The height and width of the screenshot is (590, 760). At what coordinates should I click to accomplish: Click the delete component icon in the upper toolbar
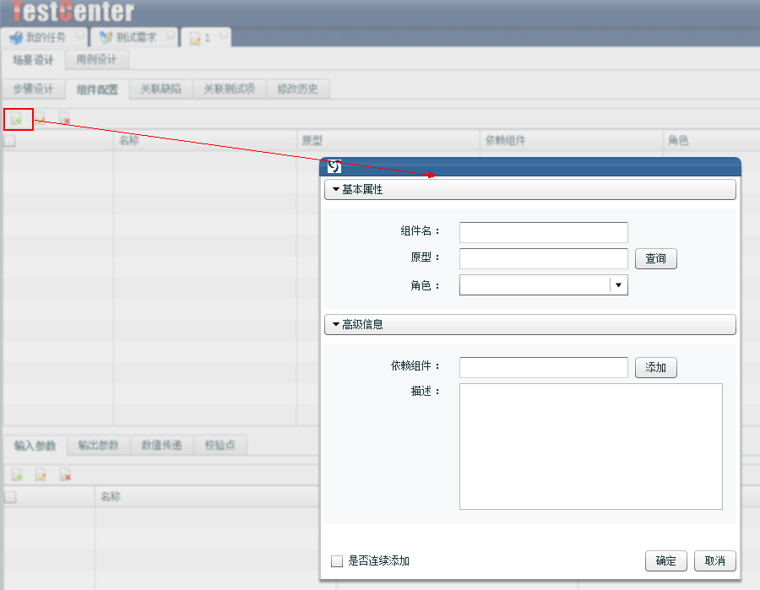pyautogui.click(x=65, y=120)
